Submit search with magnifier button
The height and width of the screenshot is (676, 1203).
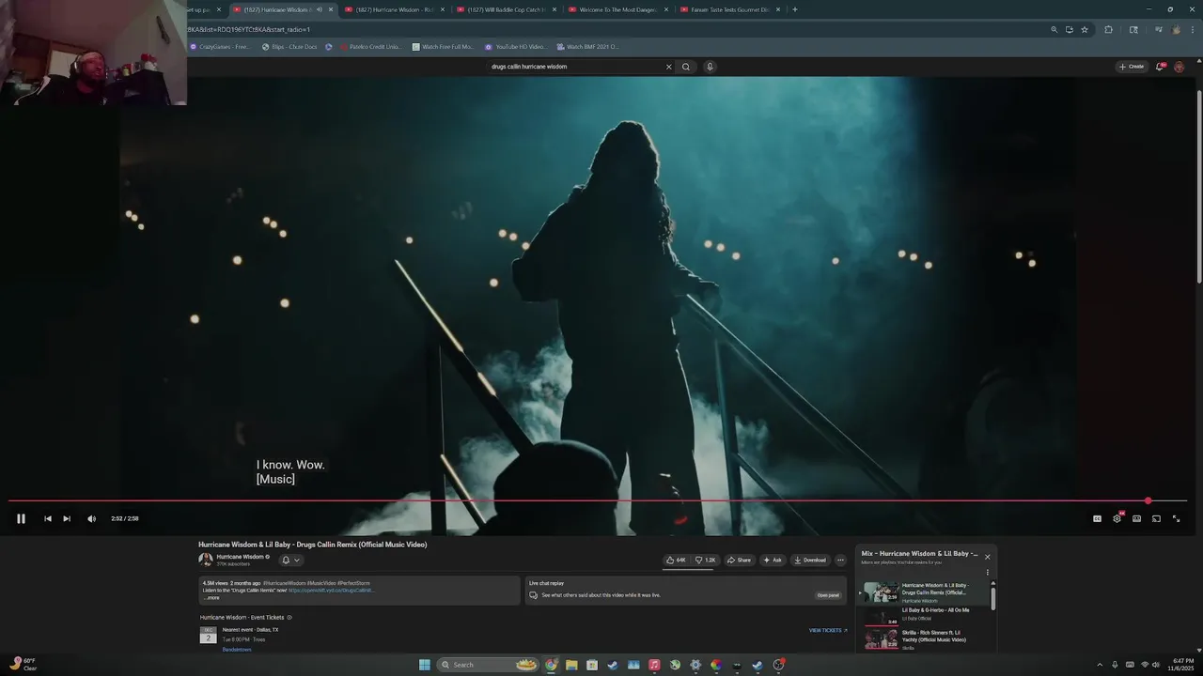pyautogui.click(x=686, y=67)
